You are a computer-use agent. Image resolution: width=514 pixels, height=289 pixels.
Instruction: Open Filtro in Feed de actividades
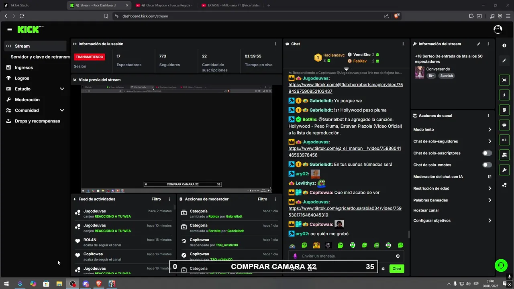(x=156, y=199)
